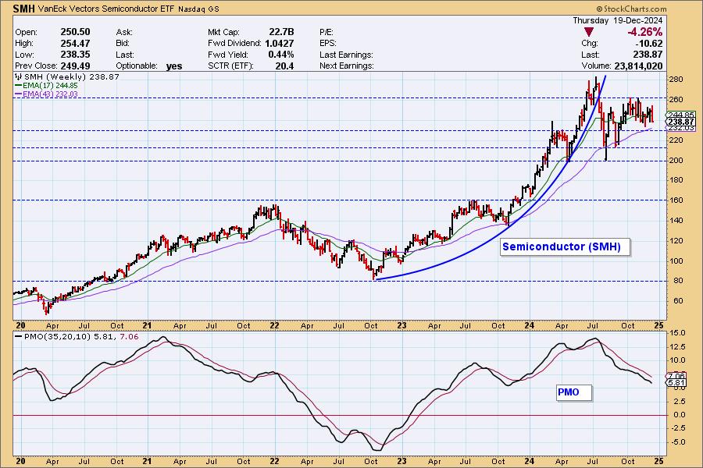The width and height of the screenshot is (703, 468).
Task: Click the 280 price axis label
Action: click(676, 80)
